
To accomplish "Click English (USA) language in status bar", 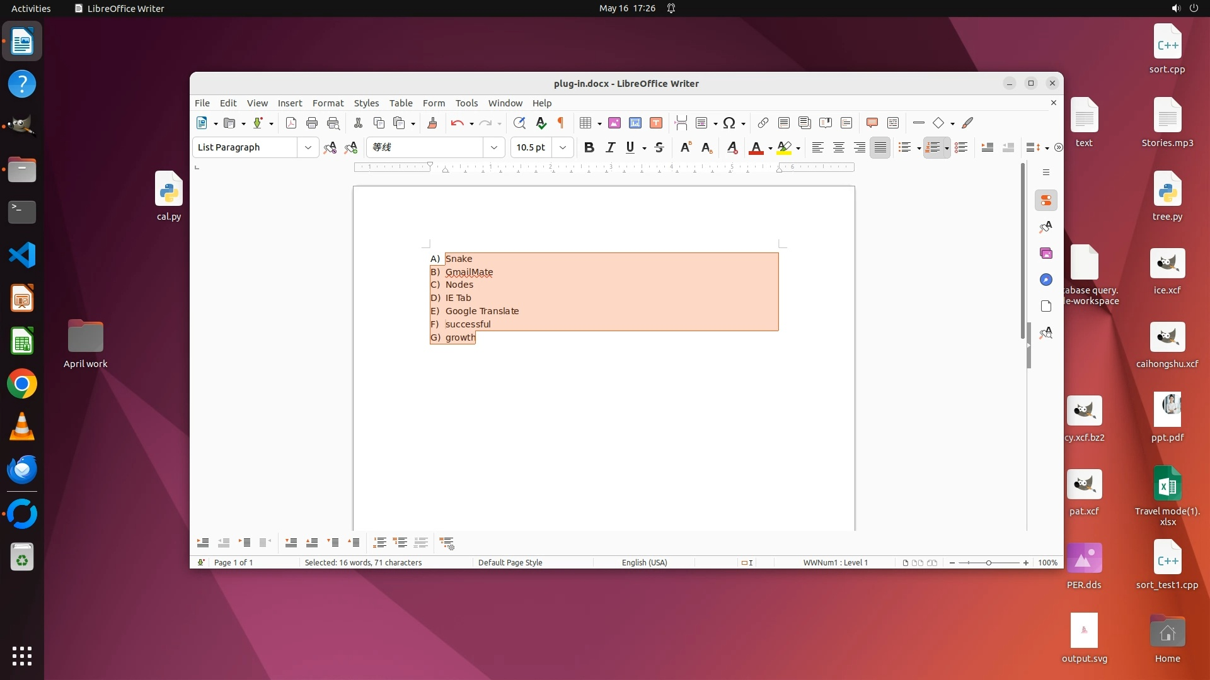I will pos(644,562).
